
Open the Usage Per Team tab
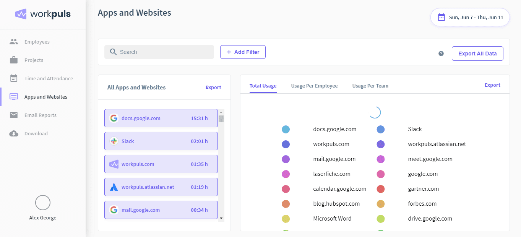[x=370, y=86]
